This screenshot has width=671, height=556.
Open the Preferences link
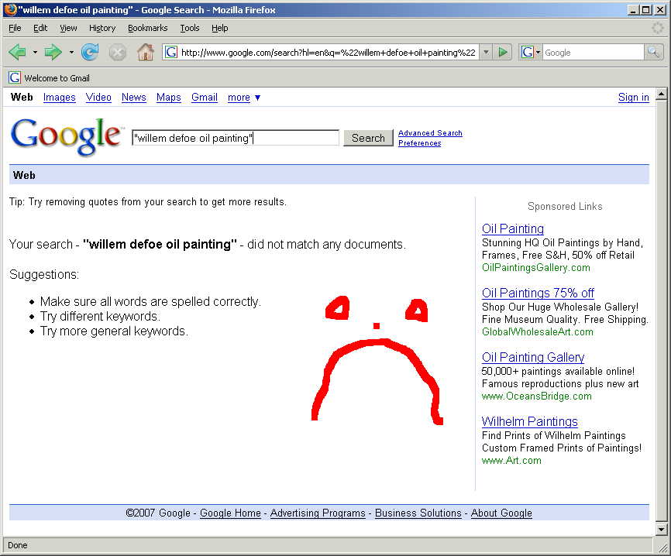coord(419,143)
